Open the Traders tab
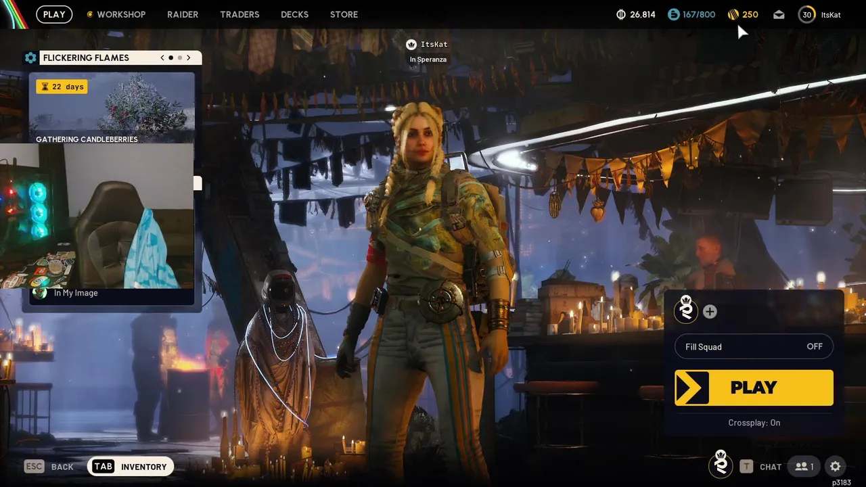Image resolution: width=866 pixels, height=487 pixels. [x=240, y=14]
